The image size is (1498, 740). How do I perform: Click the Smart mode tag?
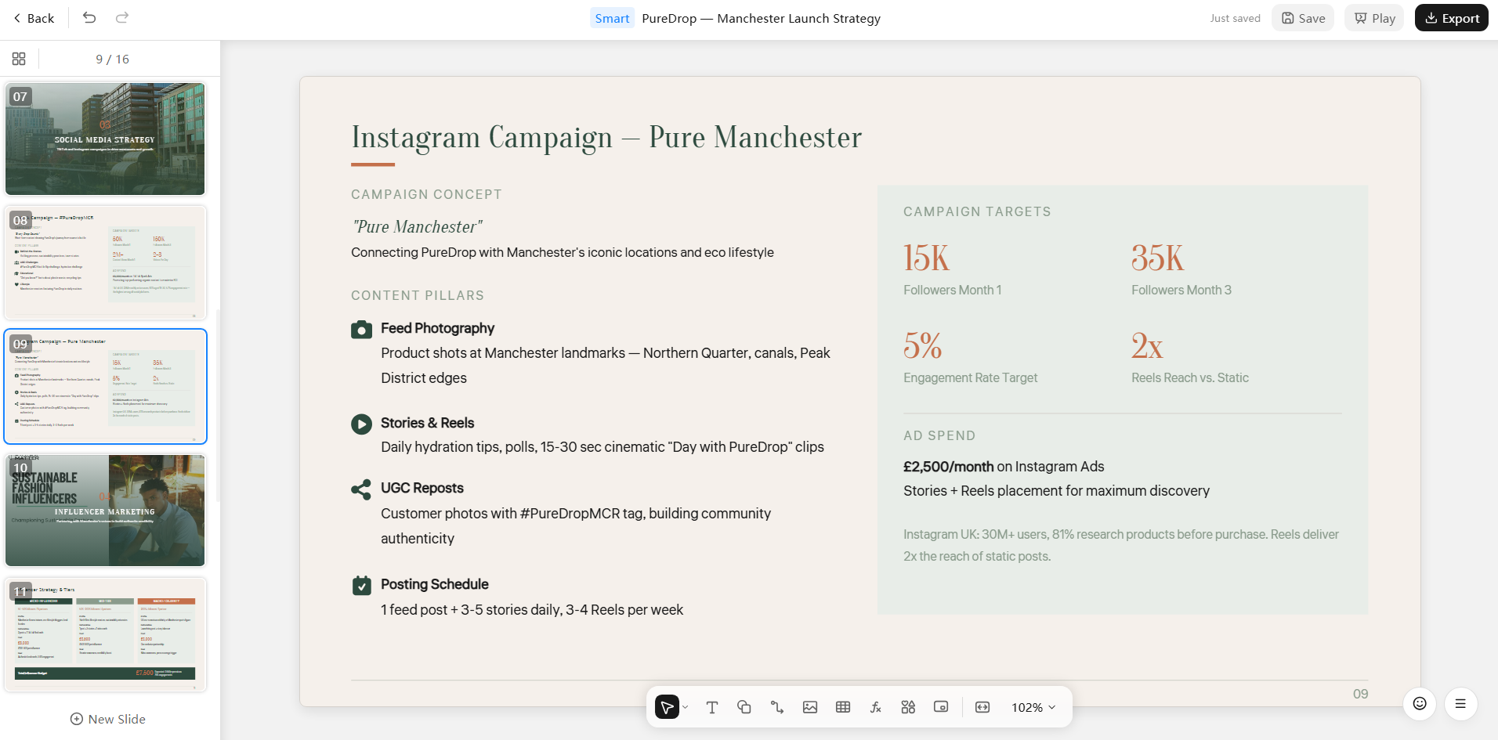tap(612, 18)
